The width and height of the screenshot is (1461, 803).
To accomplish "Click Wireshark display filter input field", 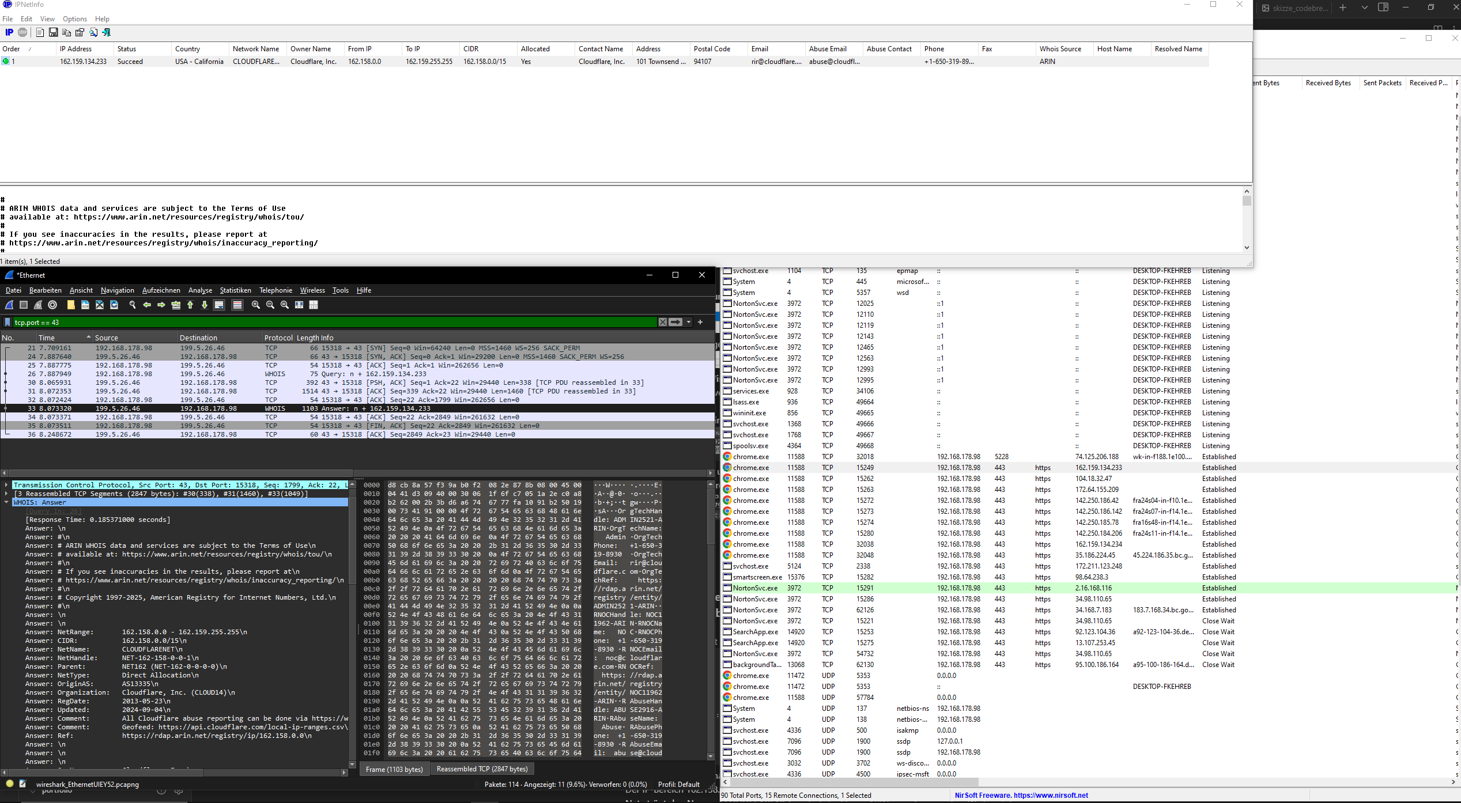I will 334,322.
